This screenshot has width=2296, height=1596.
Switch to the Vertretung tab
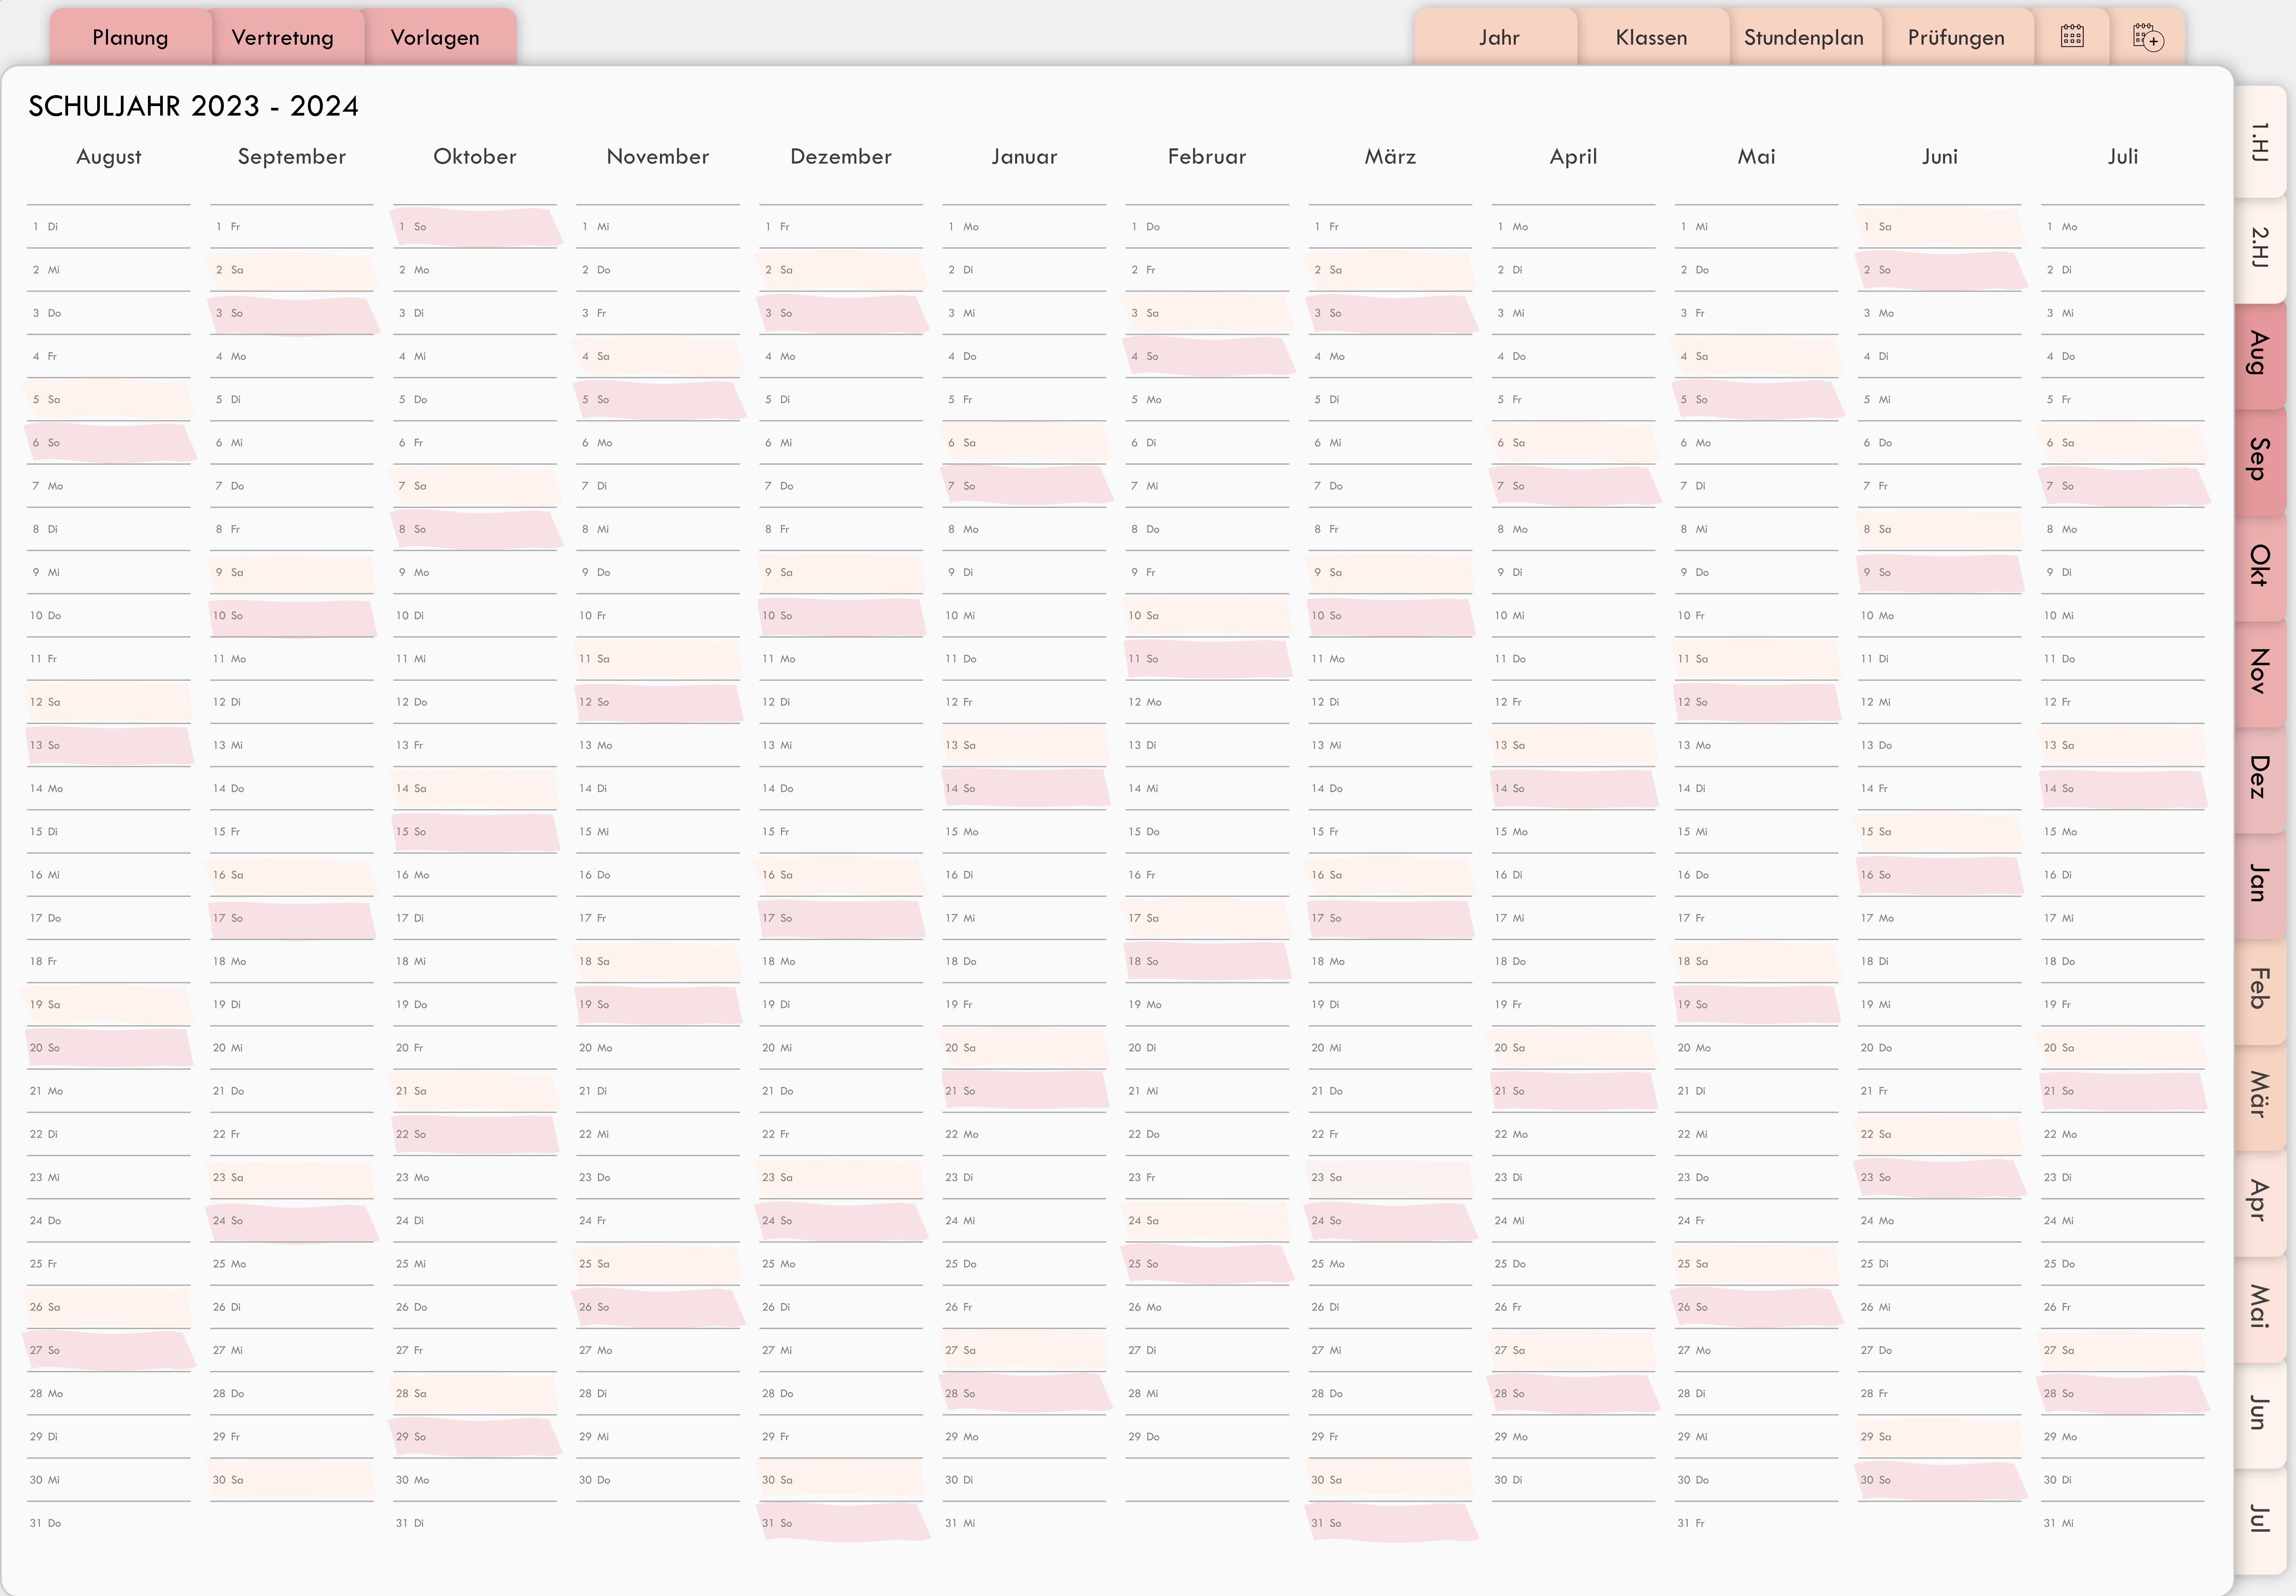coord(283,37)
